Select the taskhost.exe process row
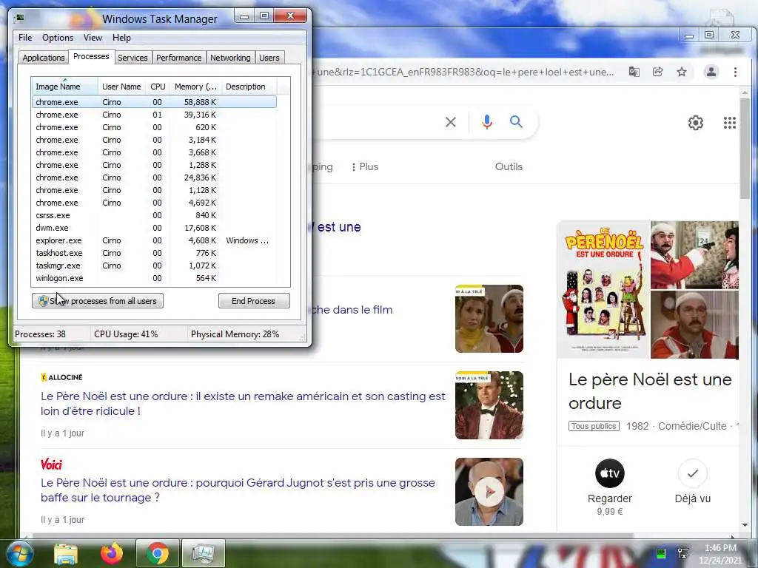The width and height of the screenshot is (758, 568). click(x=154, y=253)
